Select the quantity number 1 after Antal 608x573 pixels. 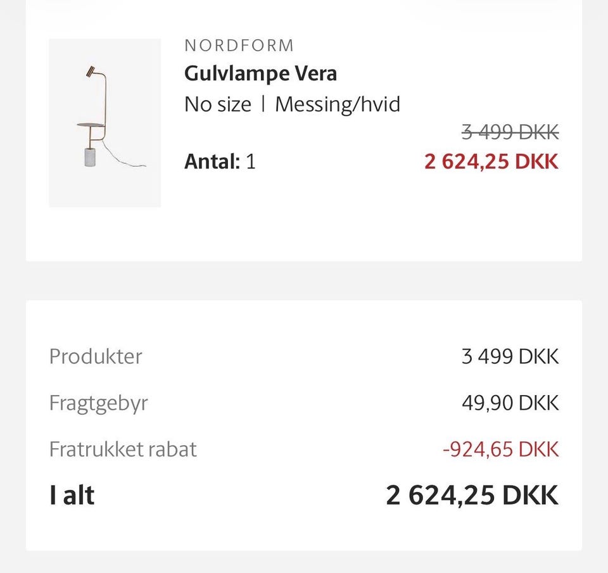[x=250, y=161]
